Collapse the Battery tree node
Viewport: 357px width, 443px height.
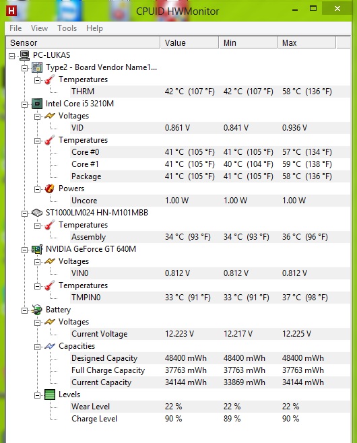pyautogui.click(x=25, y=310)
